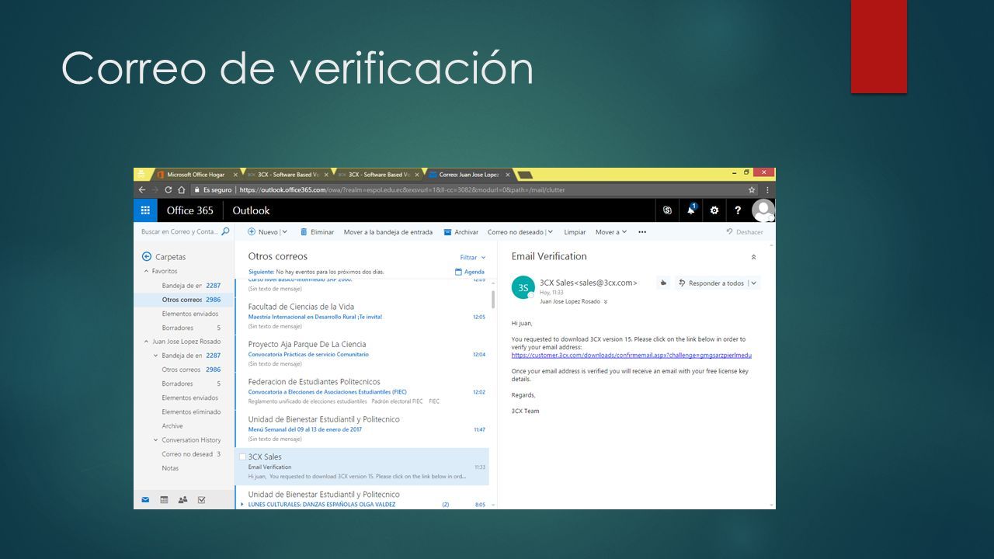Switch to the Mail module icon
The width and height of the screenshot is (994, 559).
click(145, 500)
